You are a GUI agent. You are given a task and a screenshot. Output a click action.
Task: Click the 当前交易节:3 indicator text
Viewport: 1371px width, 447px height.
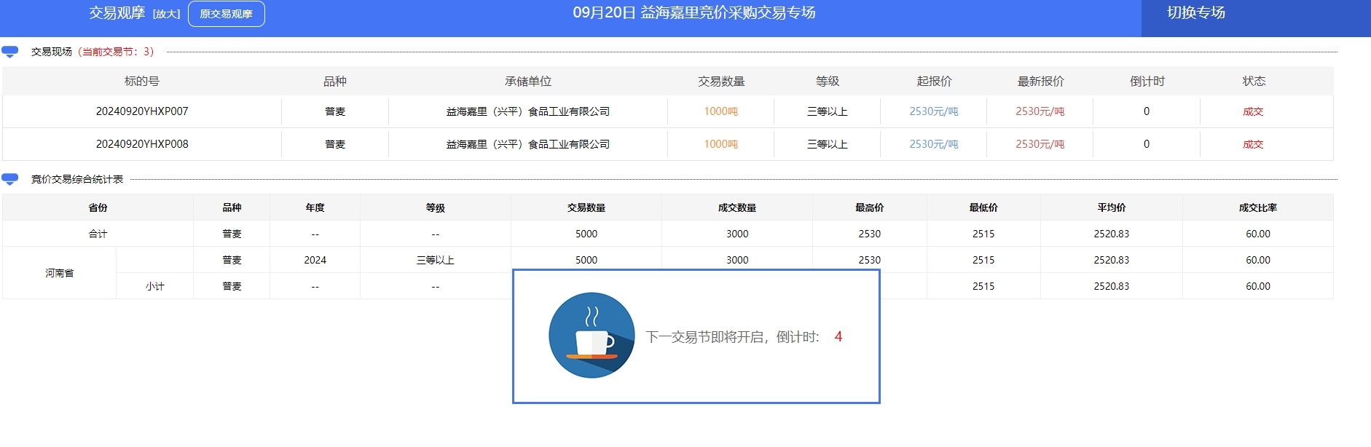pos(116,52)
